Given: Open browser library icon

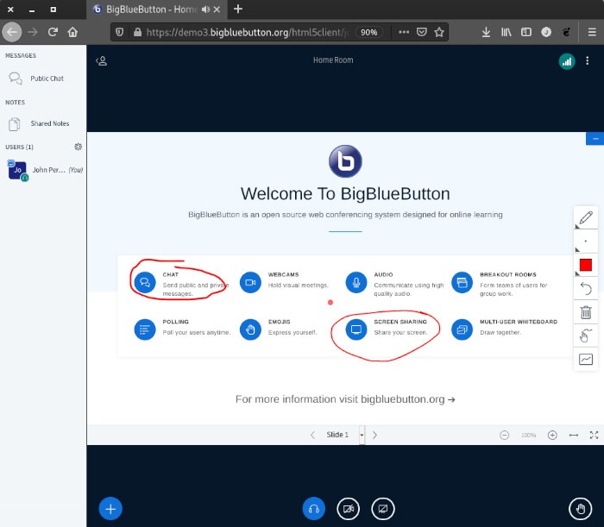Looking at the screenshot, I should coord(506,32).
